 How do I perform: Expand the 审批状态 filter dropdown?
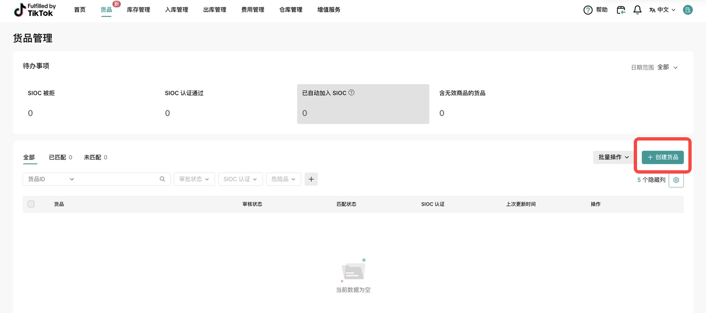click(194, 179)
